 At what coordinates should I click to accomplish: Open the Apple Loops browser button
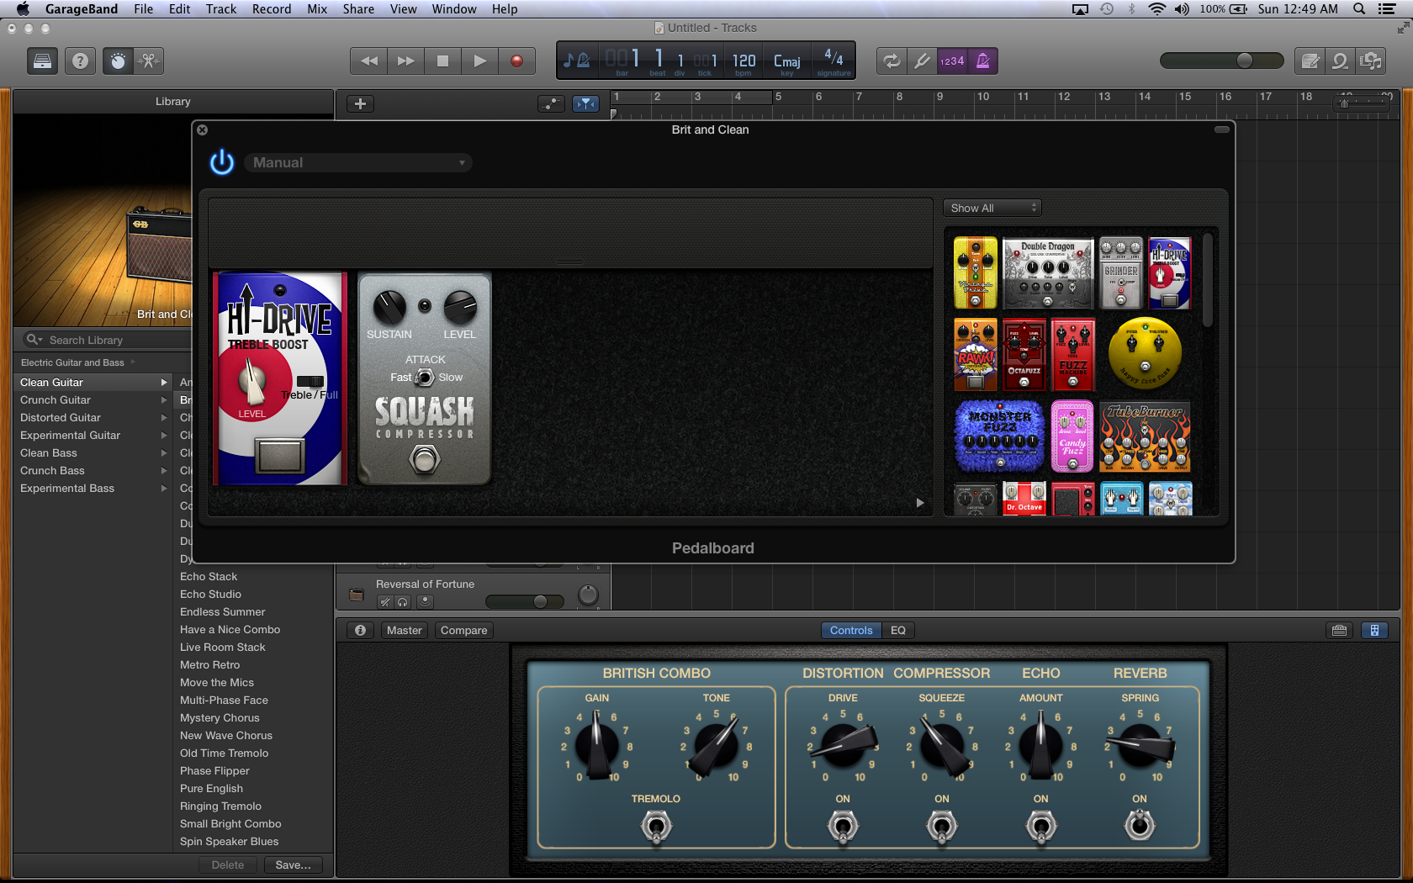[x=1340, y=61]
